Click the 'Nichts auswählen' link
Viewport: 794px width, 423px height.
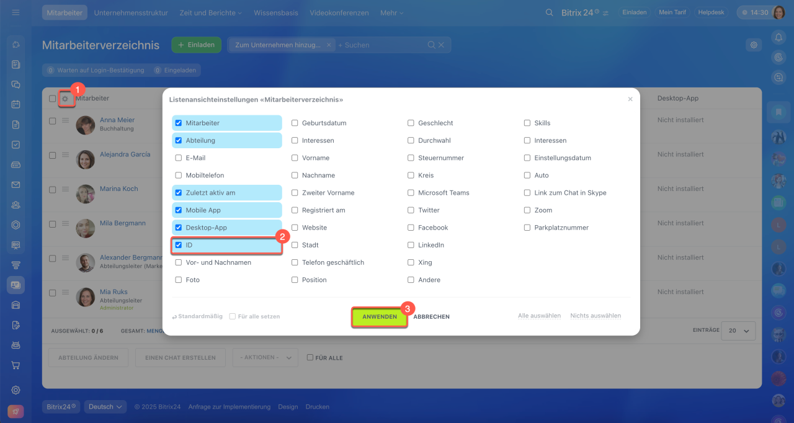point(595,316)
